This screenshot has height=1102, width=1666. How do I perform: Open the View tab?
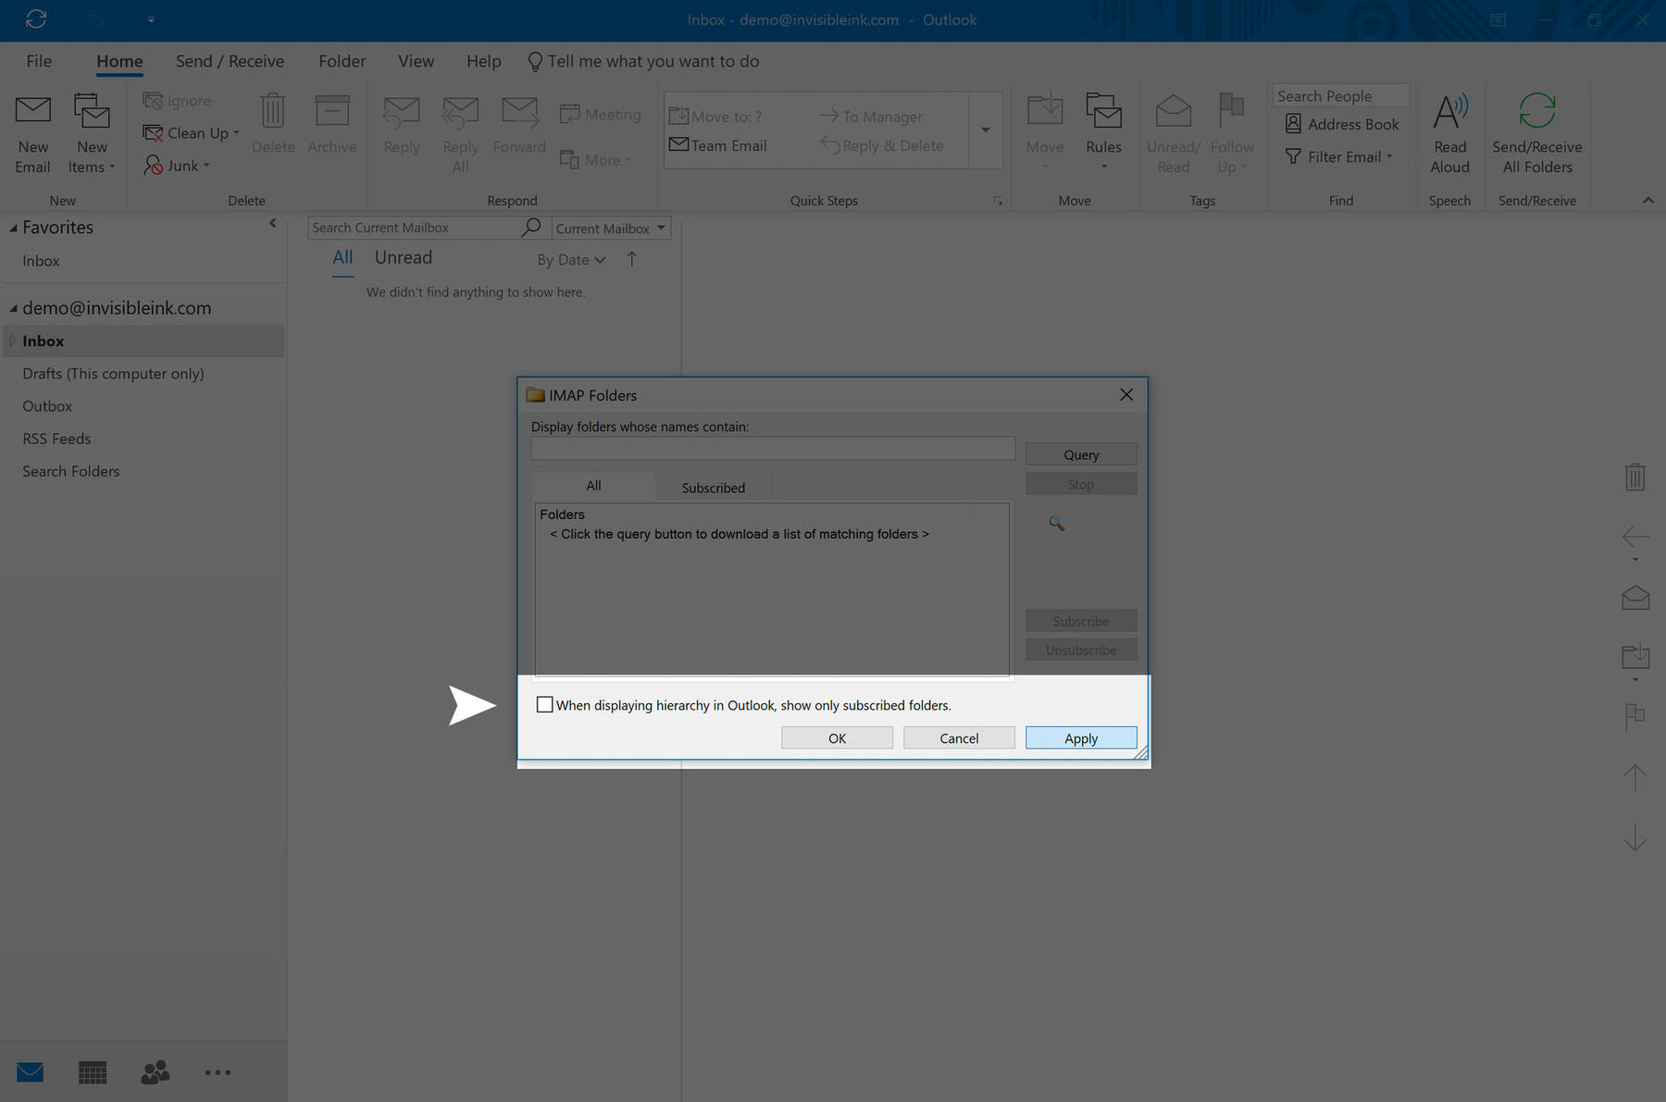(416, 61)
